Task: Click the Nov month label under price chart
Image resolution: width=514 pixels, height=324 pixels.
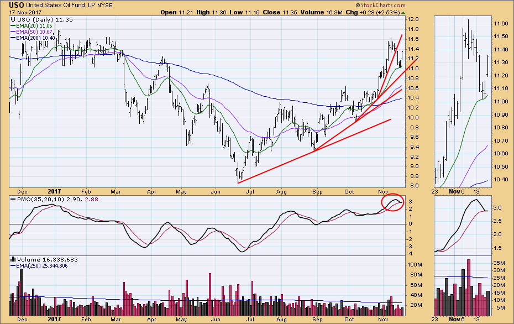Action: pyautogui.click(x=383, y=191)
